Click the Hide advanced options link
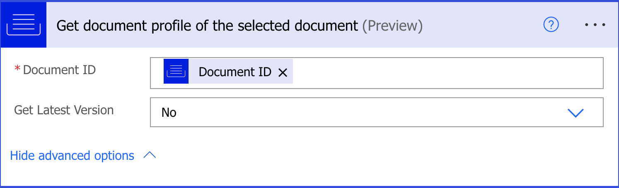This screenshot has width=619, height=188. 72,156
